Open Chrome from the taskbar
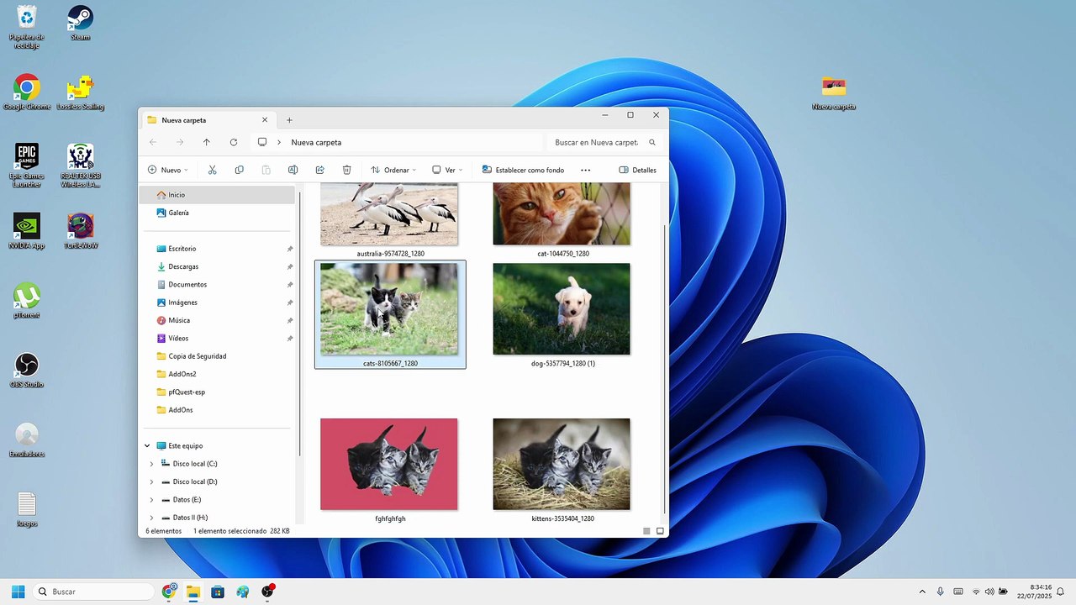The image size is (1076, 605). tap(169, 592)
